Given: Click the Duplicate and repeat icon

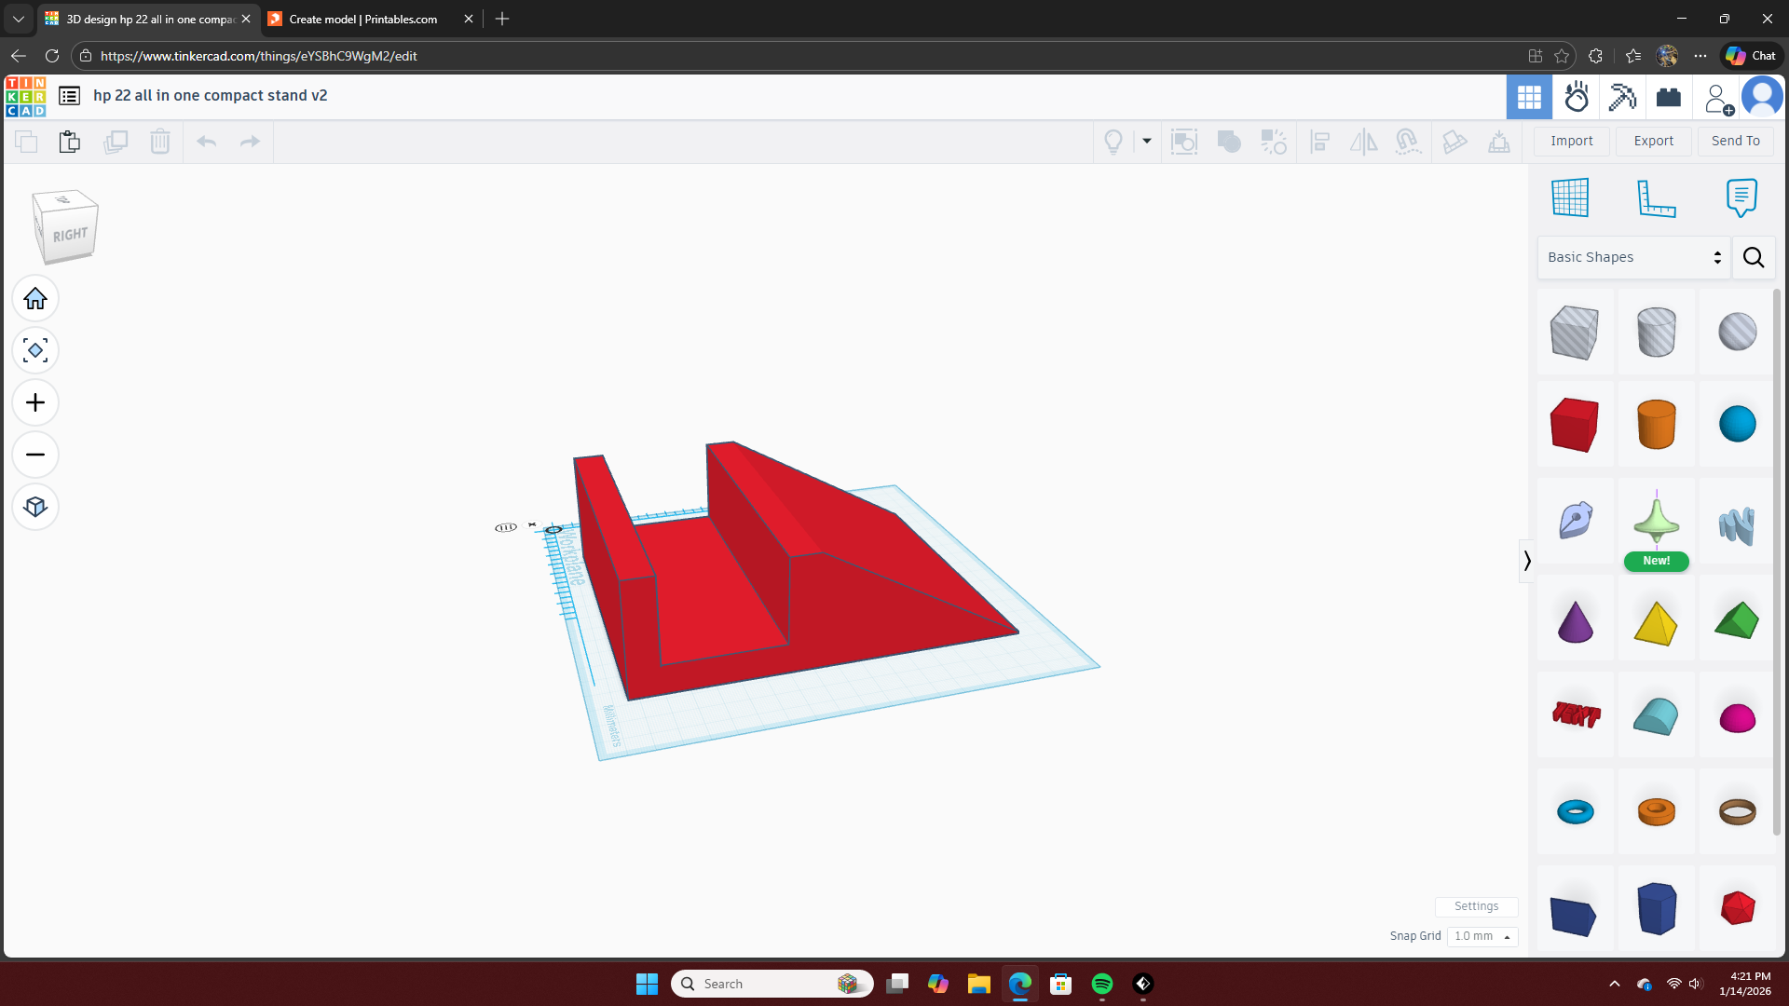Looking at the screenshot, I should 116,142.
